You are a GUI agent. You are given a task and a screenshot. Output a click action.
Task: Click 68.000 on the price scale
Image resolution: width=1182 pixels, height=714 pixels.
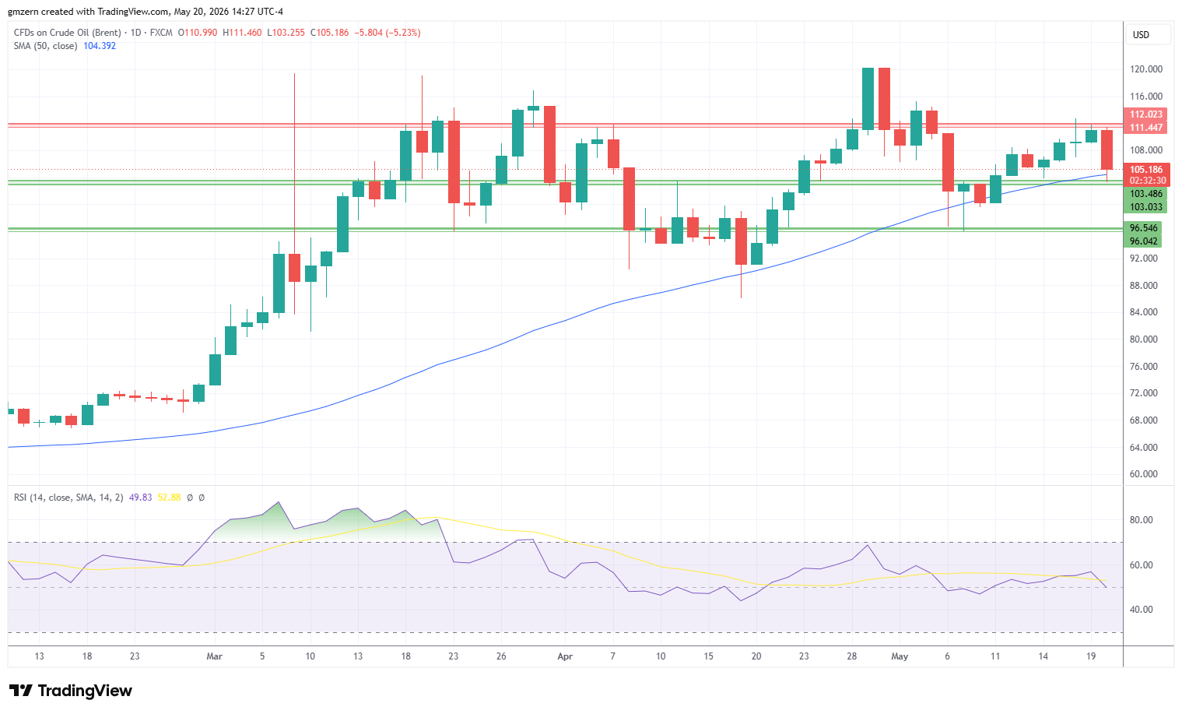tap(1144, 420)
